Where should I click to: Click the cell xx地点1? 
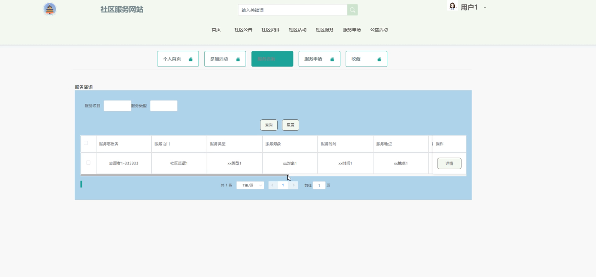[401, 163]
